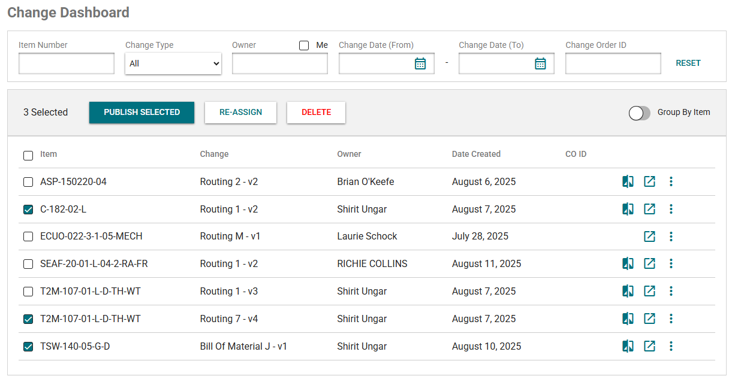Click the Reset filters link
741x379 pixels.
point(688,63)
